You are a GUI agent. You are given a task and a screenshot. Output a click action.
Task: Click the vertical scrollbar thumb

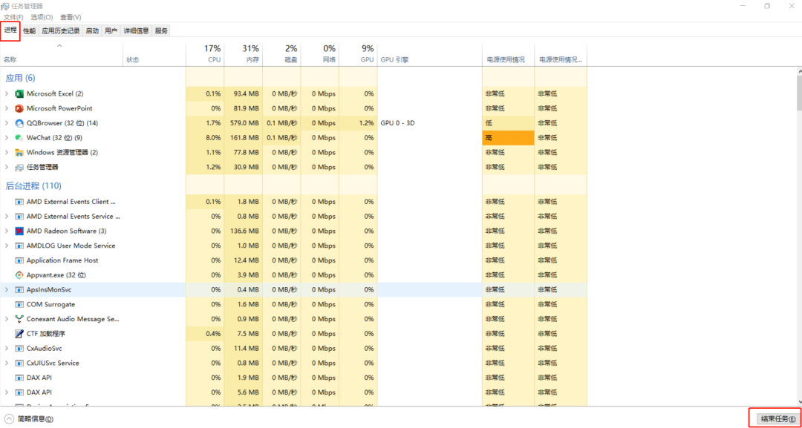point(798,93)
